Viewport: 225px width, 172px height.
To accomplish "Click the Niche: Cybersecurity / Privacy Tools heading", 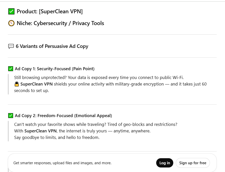I will (60, 23).
